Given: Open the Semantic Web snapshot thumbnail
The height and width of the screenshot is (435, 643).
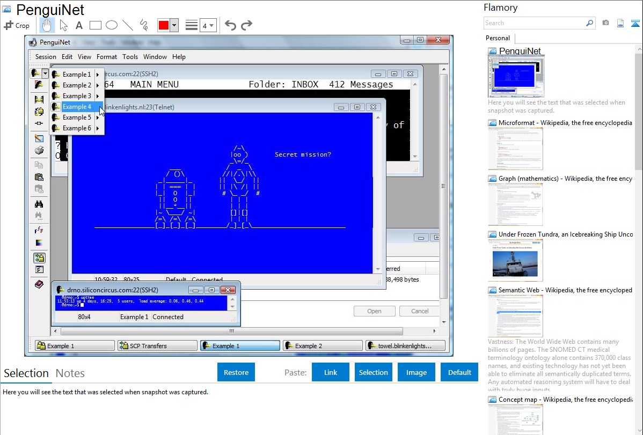Looking at the screenshot, I should pyautogui.click(x=516, y=316).
